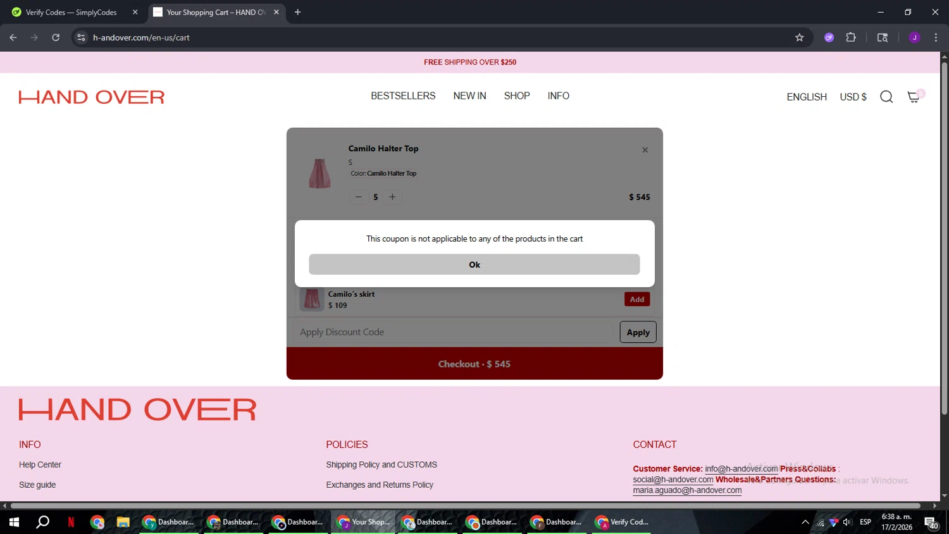Open the BESTSELLERS menu

(403, 96)
